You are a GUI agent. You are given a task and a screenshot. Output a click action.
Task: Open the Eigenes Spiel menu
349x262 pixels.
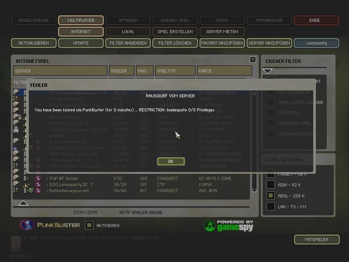click(175, 20)
